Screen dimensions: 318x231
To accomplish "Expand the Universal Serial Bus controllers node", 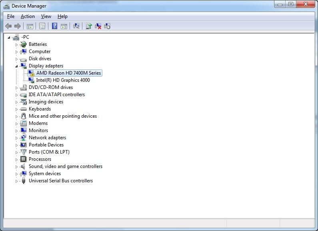I will tap(17, 181).
